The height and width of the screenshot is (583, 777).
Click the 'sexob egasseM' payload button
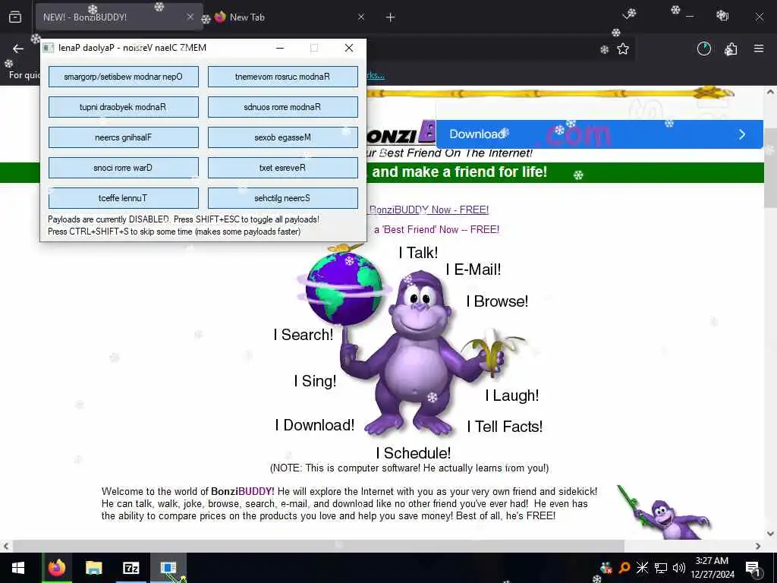tap(283, 137)
